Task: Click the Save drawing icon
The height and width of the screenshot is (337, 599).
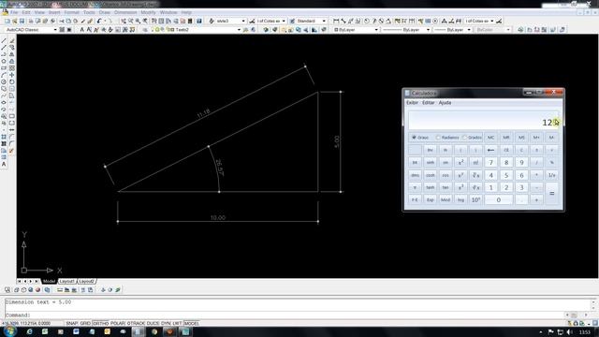Action: [x=22, y=21]
